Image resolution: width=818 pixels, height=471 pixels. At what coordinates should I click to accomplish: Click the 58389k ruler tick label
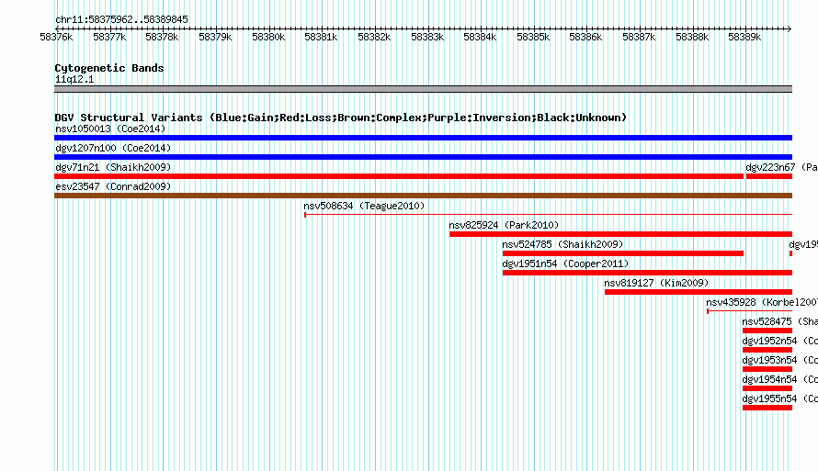(x=744, y=37)
